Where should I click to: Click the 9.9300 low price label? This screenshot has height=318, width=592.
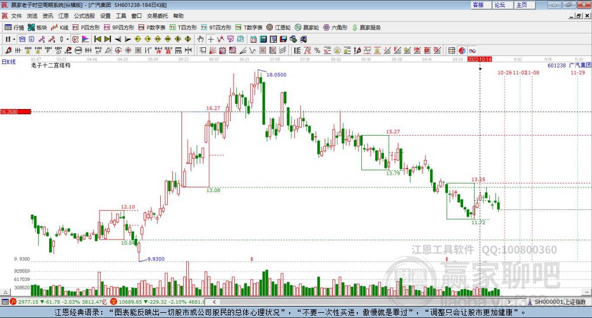click(x=156, y=259)
